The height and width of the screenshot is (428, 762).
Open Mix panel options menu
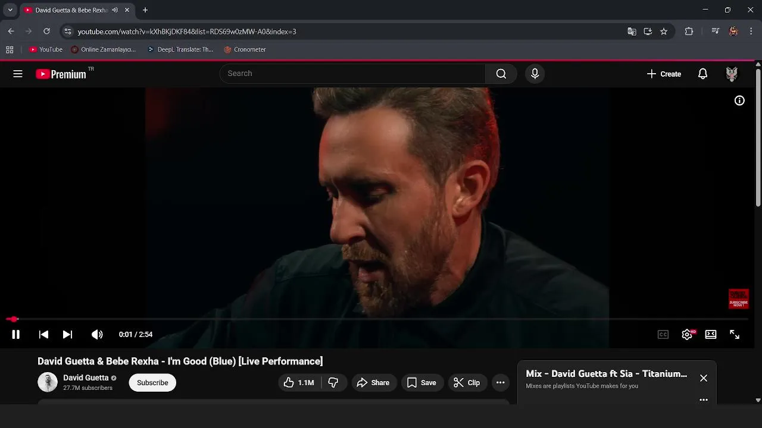point(704,400)
